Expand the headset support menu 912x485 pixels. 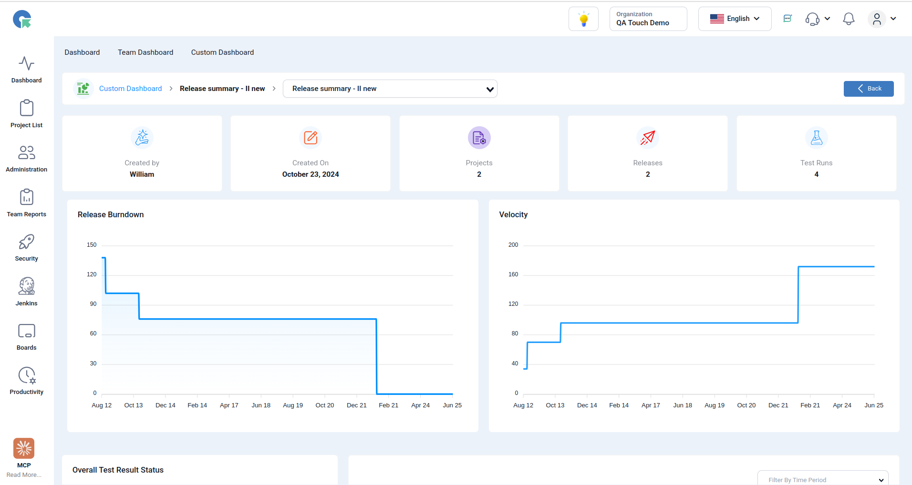point(818,19)
